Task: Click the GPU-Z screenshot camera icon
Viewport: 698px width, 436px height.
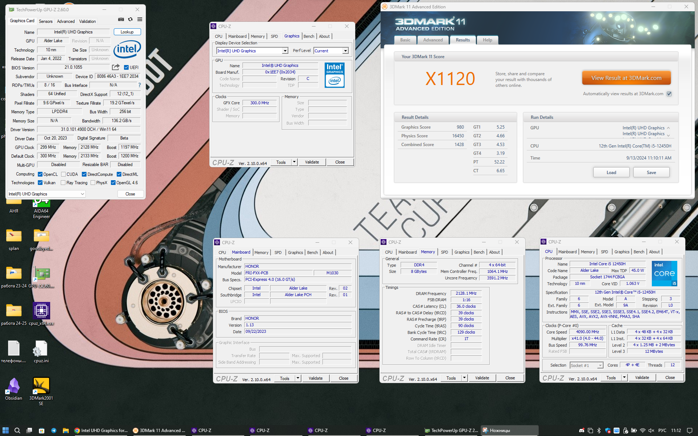Action: coord(121,20)
